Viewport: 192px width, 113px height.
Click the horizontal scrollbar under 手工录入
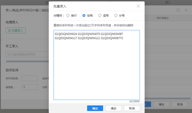pyautogui.click(x=27, y=61)
